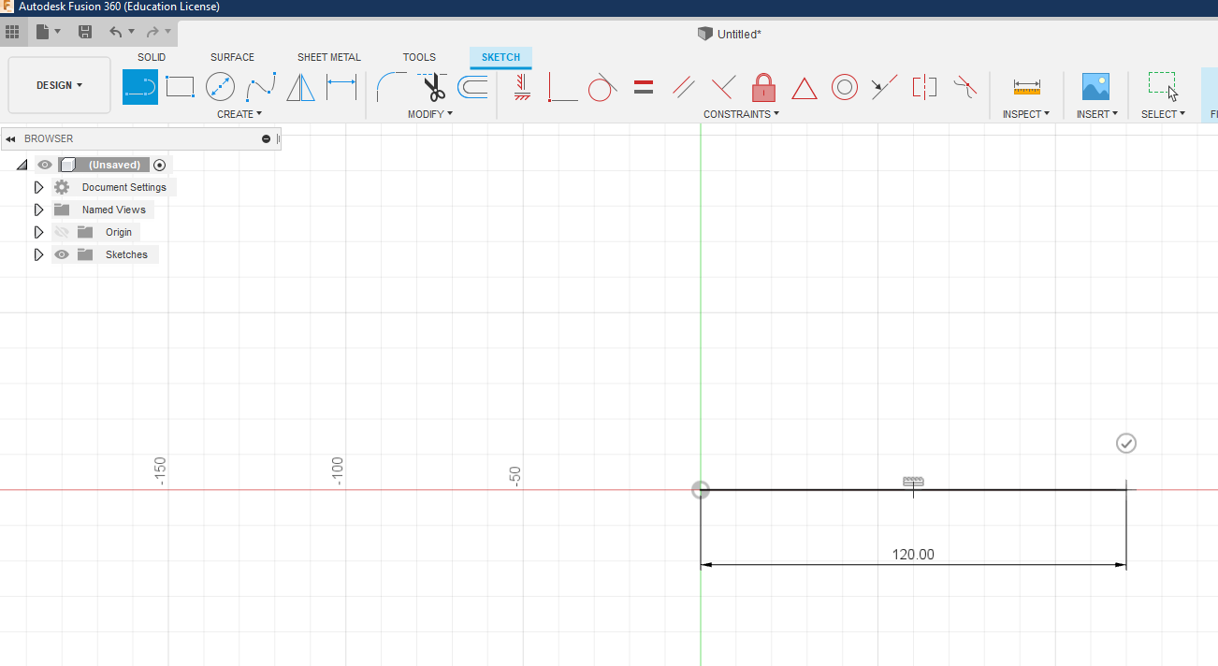Show the Origin folder via eye icon

(62, 232)
